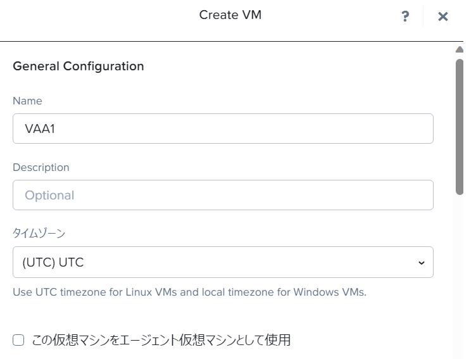This screenshot has width=476, height=359.
Task: Click the Name field label
Action: pos(27,101)
